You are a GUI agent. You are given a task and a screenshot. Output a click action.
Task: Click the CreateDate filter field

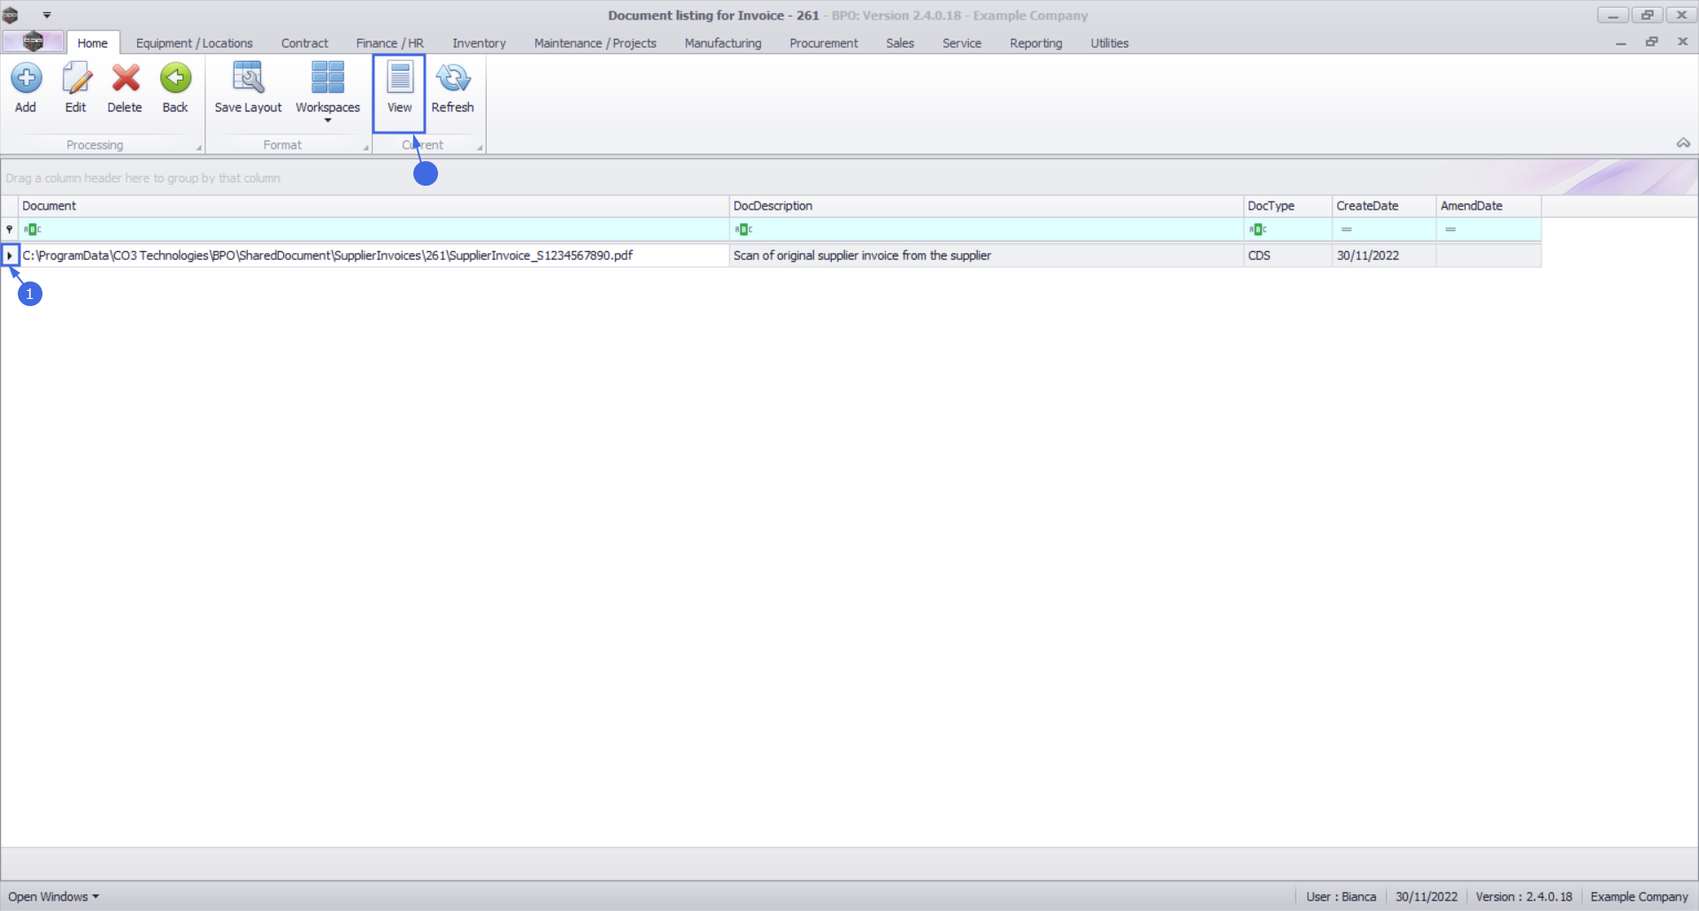1384,229
